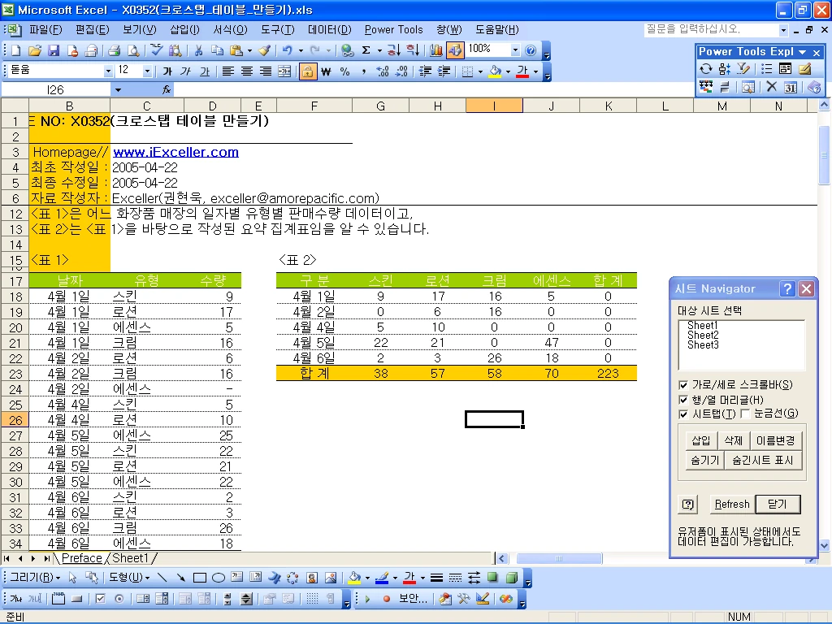This screenshot has width=832, height=624.
Task: Click the Open file folder icon
Action: pos(34,50)
